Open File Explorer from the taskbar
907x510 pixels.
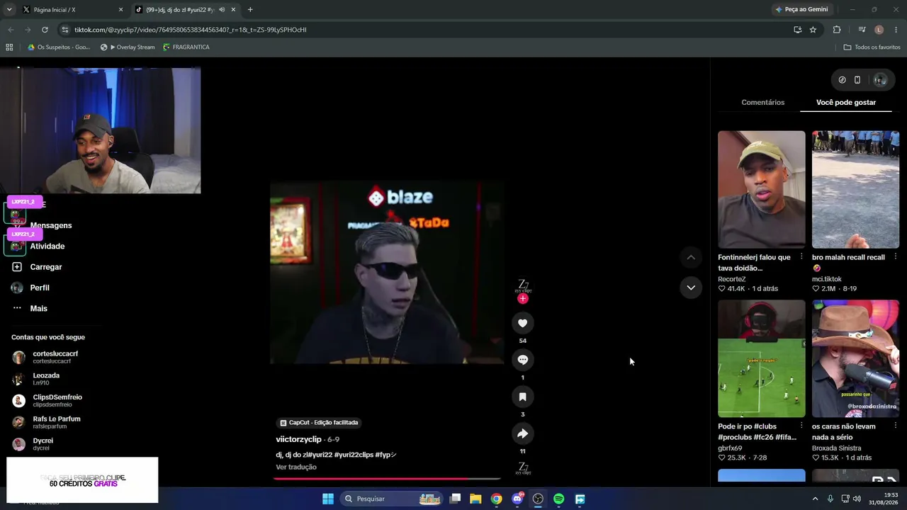(x=475, y=499)
